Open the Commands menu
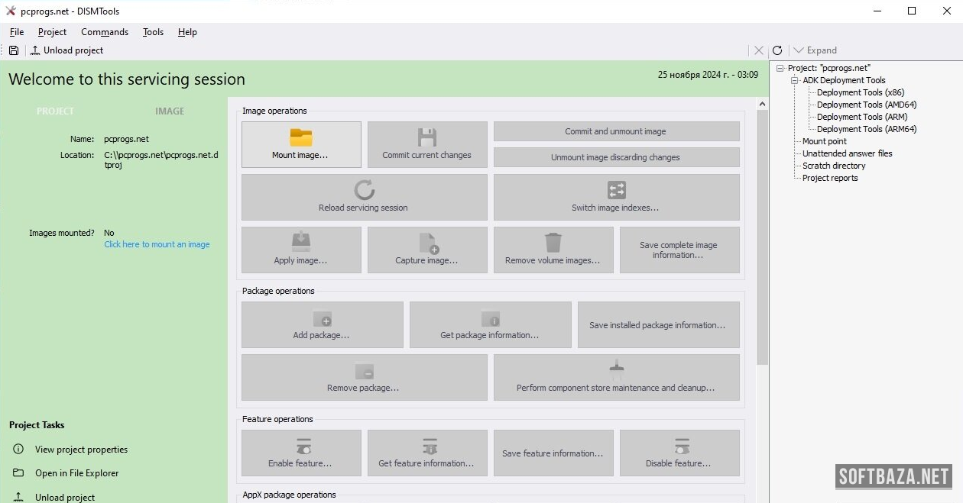Screen dimensions: 963x503 click(105, 32)
